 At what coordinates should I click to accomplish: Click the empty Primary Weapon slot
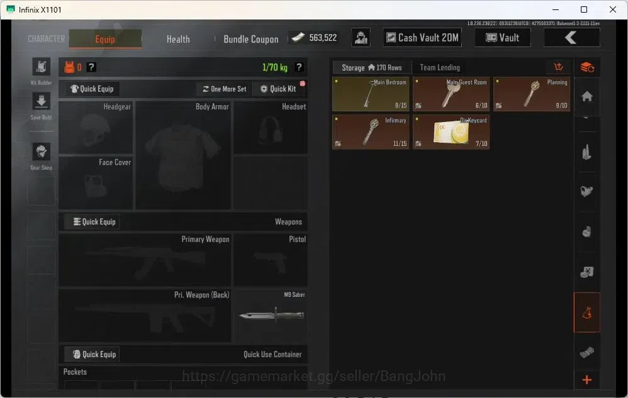click(145, 260)
